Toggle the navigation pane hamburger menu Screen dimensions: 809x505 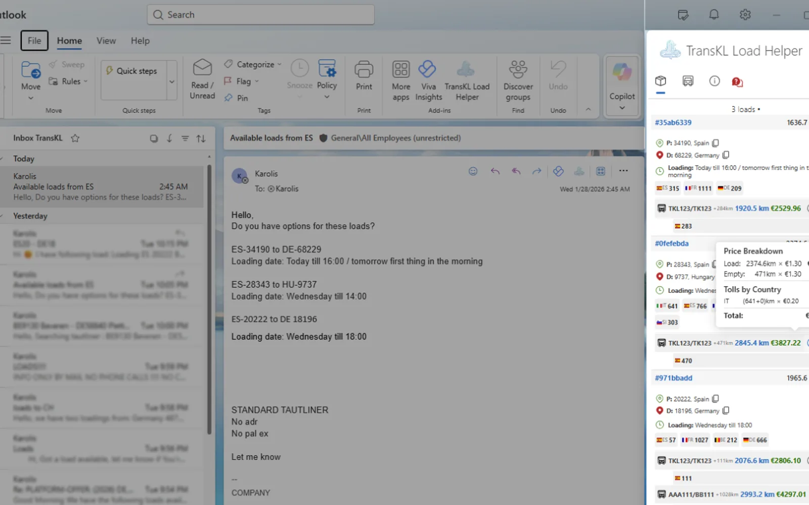tap(6, 40)
